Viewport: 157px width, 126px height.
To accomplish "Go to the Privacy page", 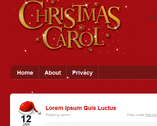I will click(x=83, y=73).
